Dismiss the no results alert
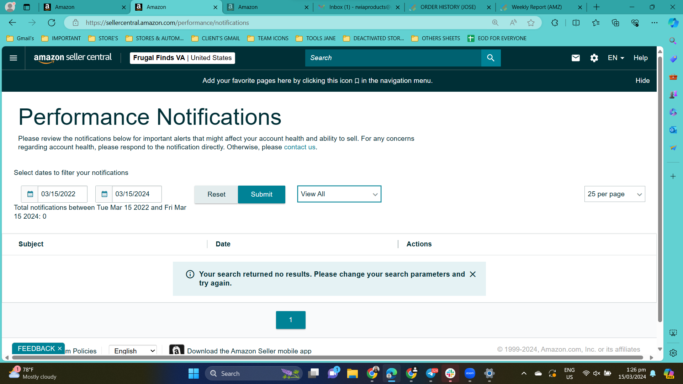This screenshot has width=683, height=384. (x=473, y=274)
